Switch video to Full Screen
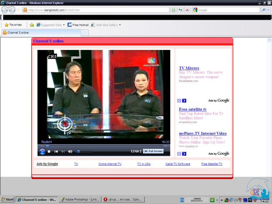 point(153,151)
